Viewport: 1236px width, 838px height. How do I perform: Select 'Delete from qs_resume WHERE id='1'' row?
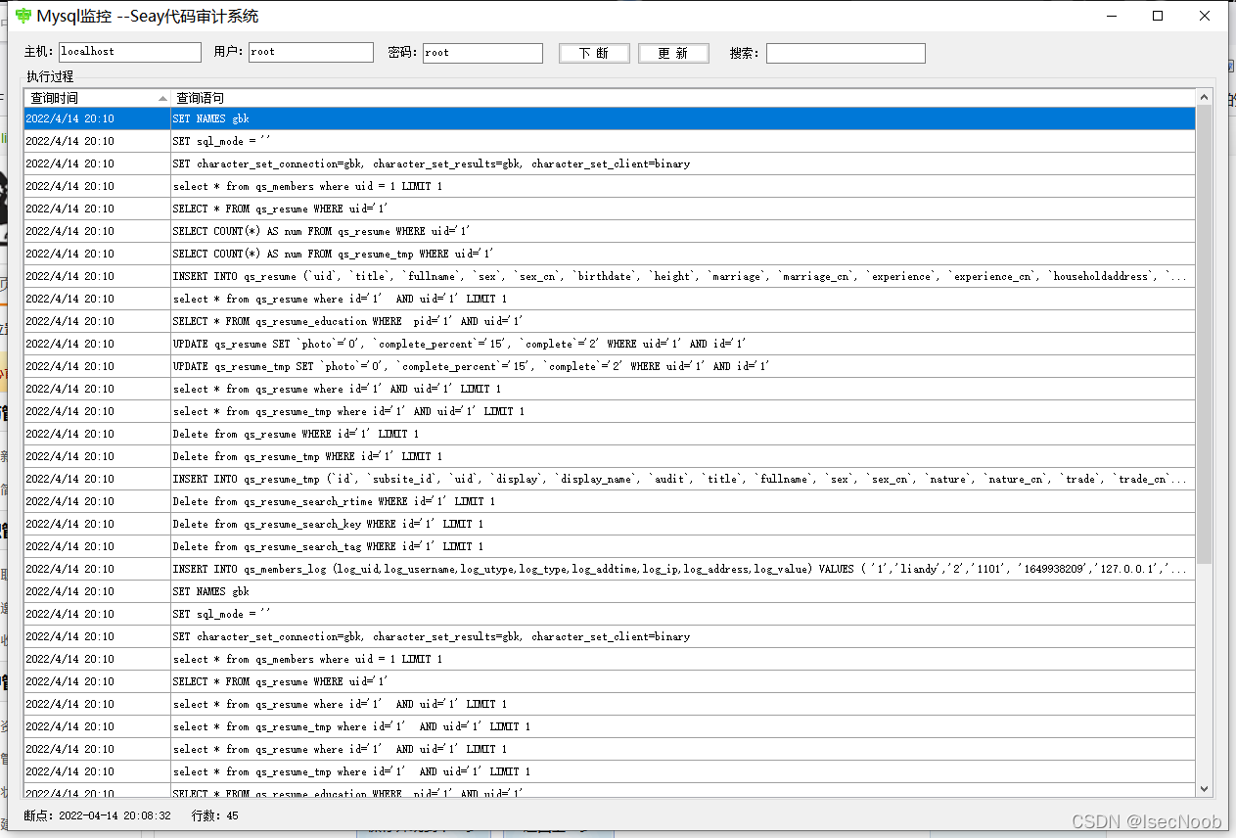click(x=610, y=434)
